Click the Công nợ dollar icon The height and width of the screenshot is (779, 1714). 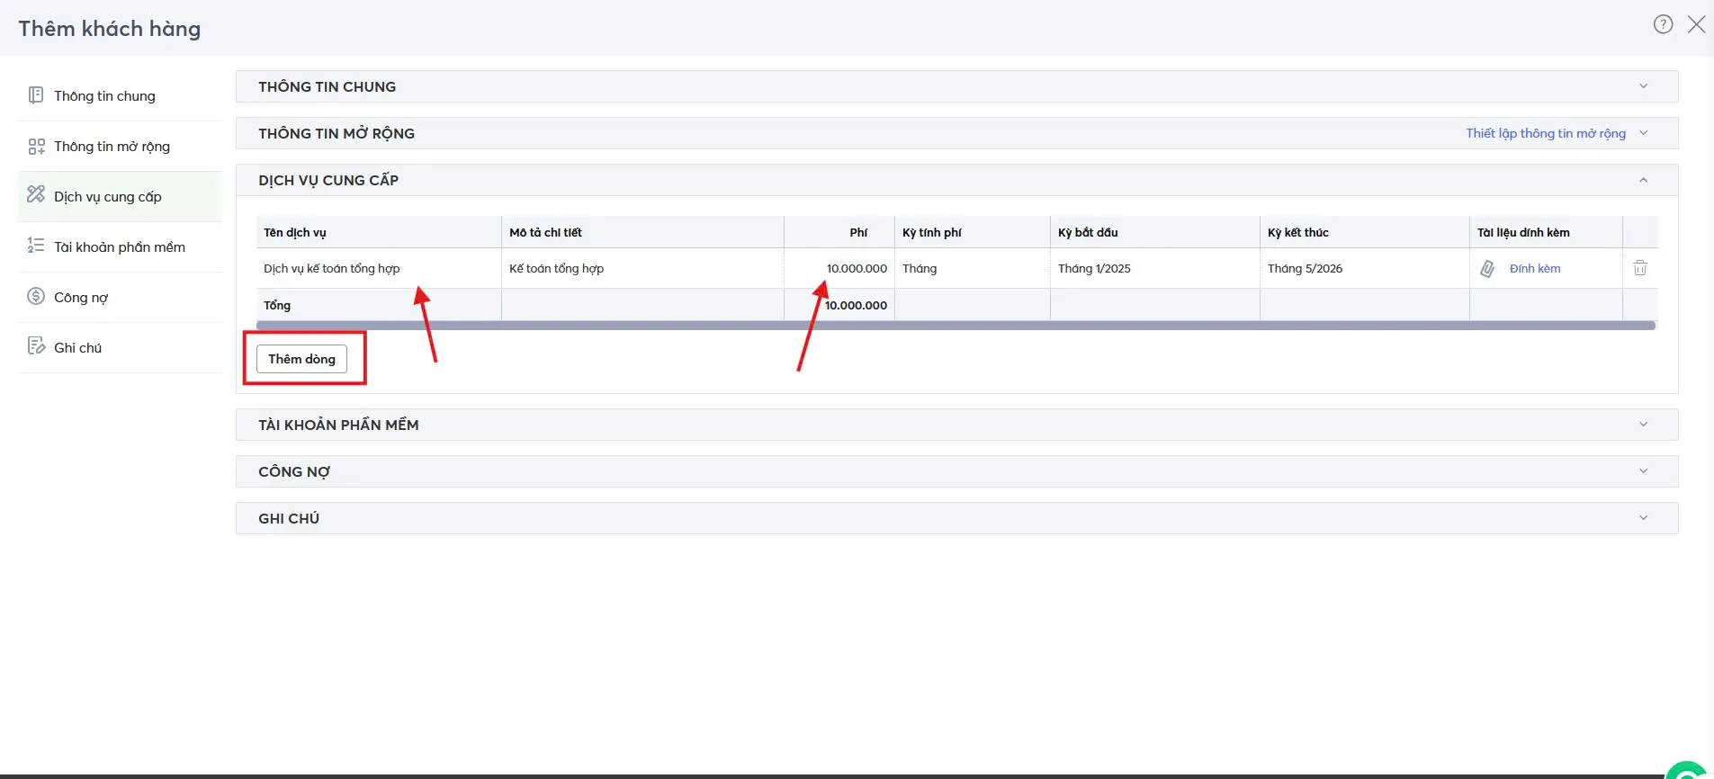pyautogui.click(x=36, y=296)
